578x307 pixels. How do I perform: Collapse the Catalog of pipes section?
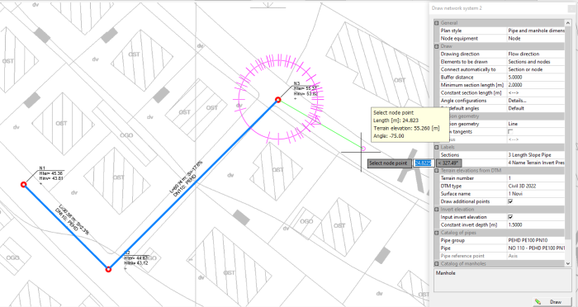coord(437,233)
